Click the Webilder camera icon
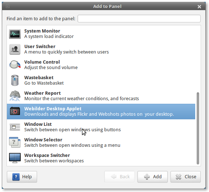This screenshot has width=209, height=192. point(15,111)
